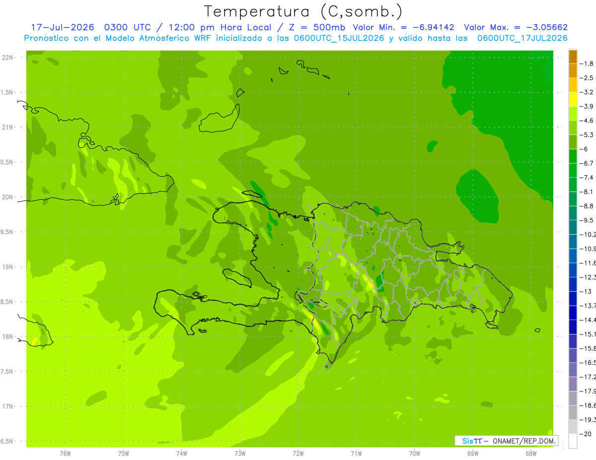
Task: Click the gray swatch between -18.6 and -19.3
Action: click(x=573, y=412)
